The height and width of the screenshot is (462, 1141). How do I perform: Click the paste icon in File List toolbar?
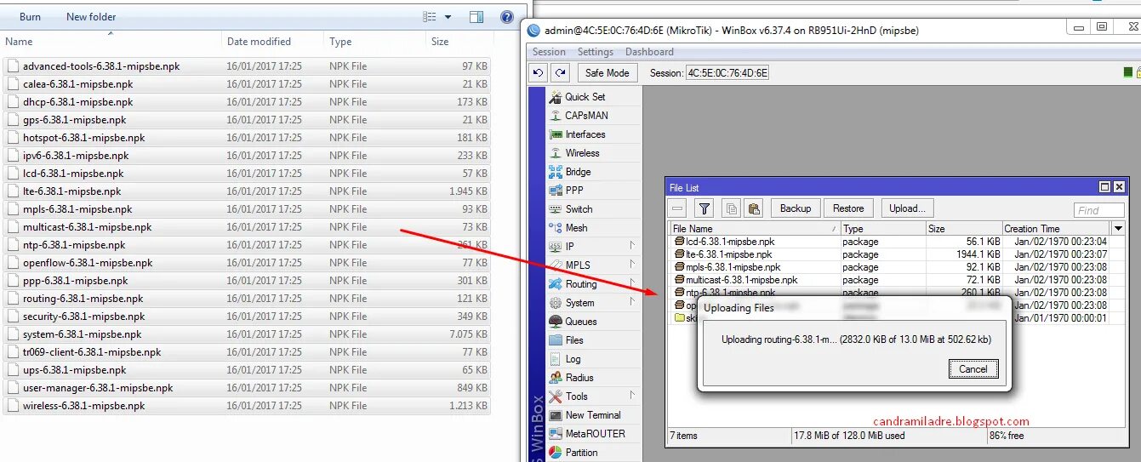tap(753, 208)
